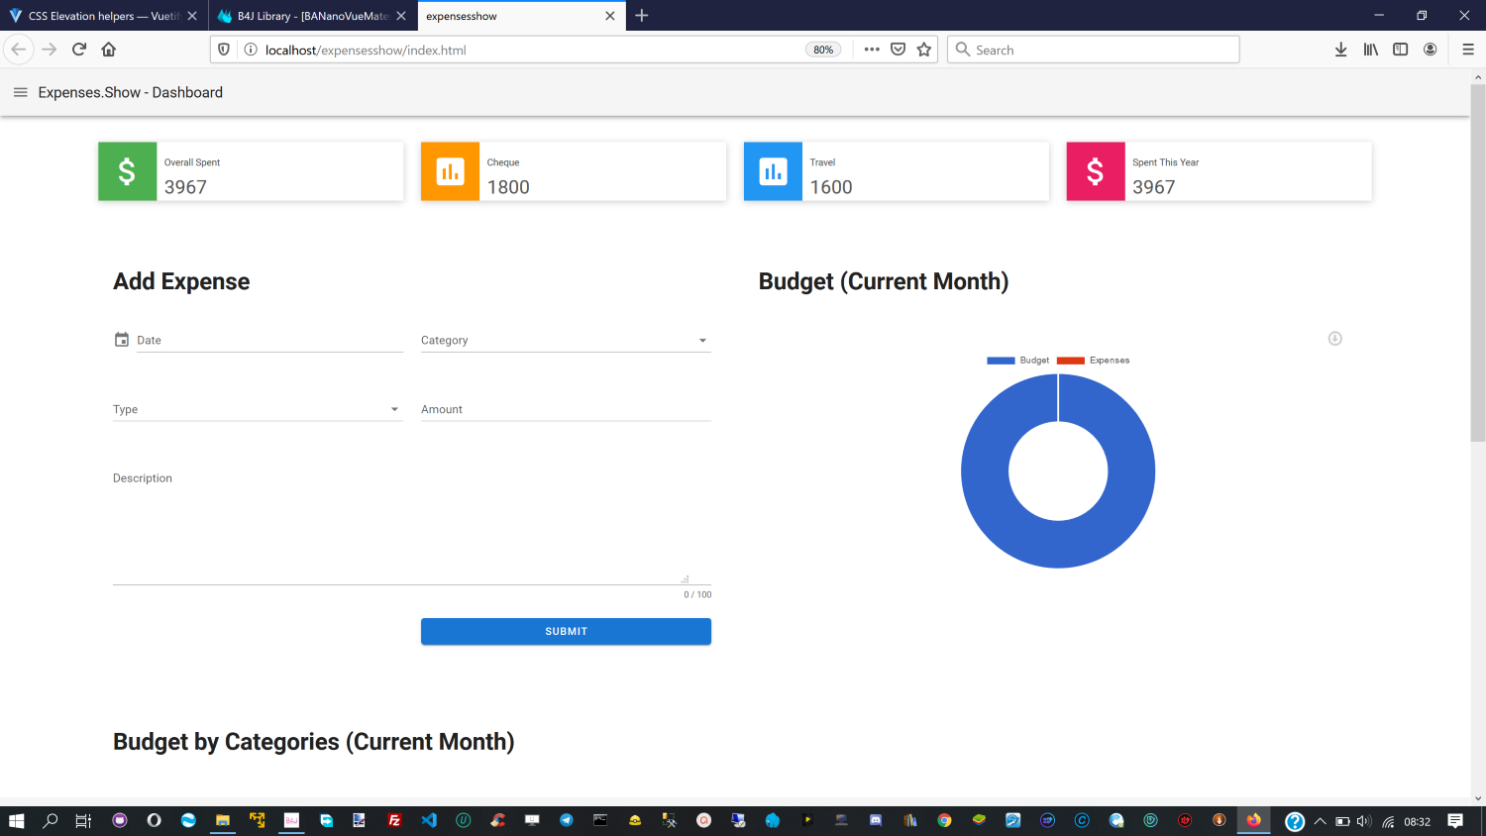The image size is (1486, 836).
Task: Expand the Type dropdown
Action: pyautogui.click(x=258, y=409)
